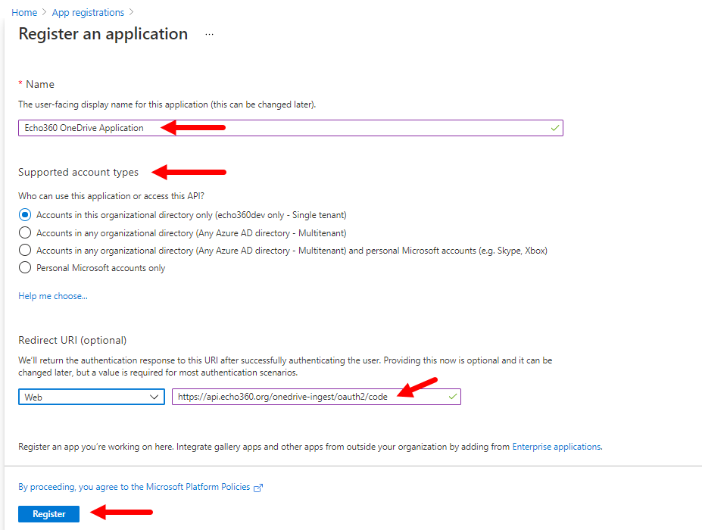
Task: Click the 'Who can use this application' text
Action: (x=111, y=196)
